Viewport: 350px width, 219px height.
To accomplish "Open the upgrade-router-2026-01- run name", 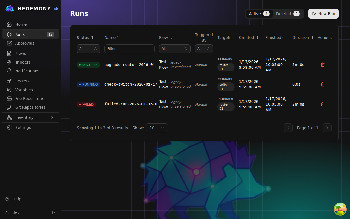I will (x=131, y=65).
